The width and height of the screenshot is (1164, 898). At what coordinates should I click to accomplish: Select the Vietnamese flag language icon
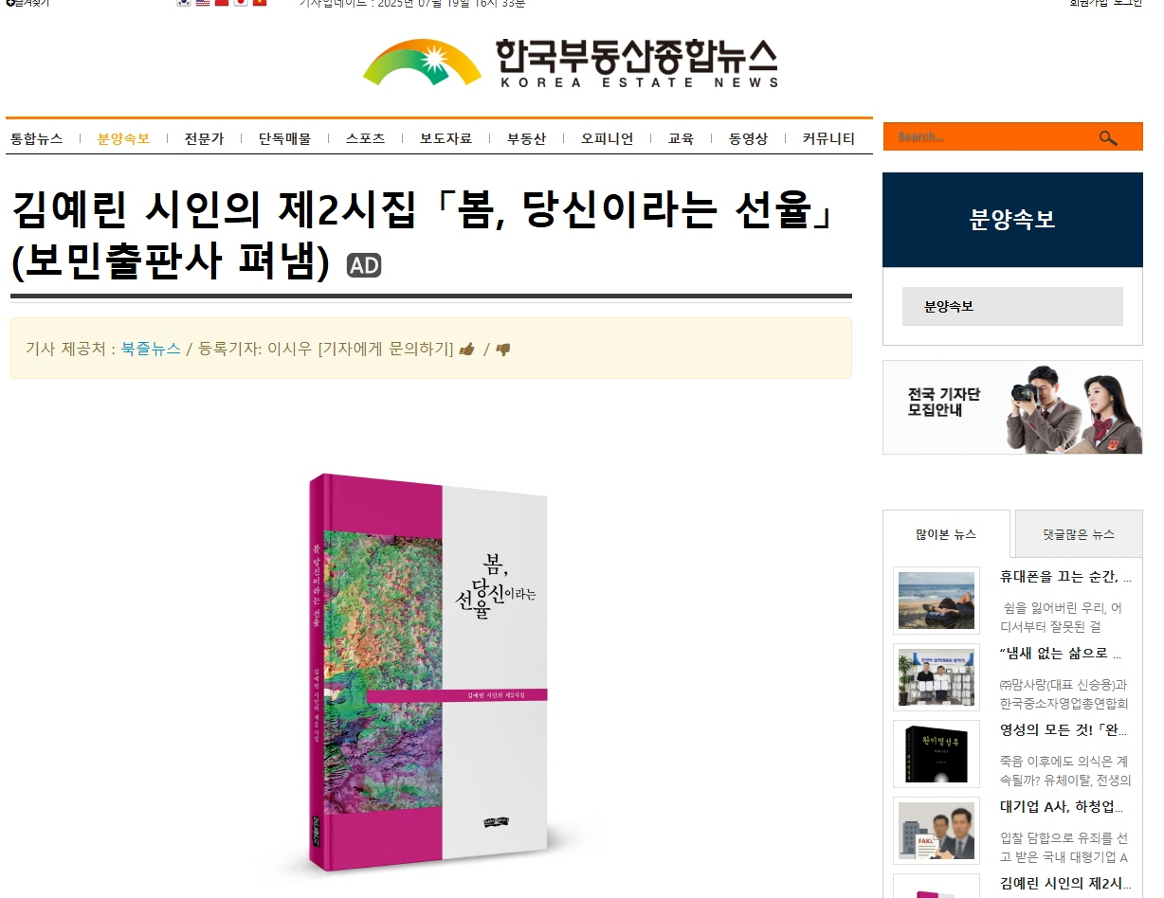point(260,2)
